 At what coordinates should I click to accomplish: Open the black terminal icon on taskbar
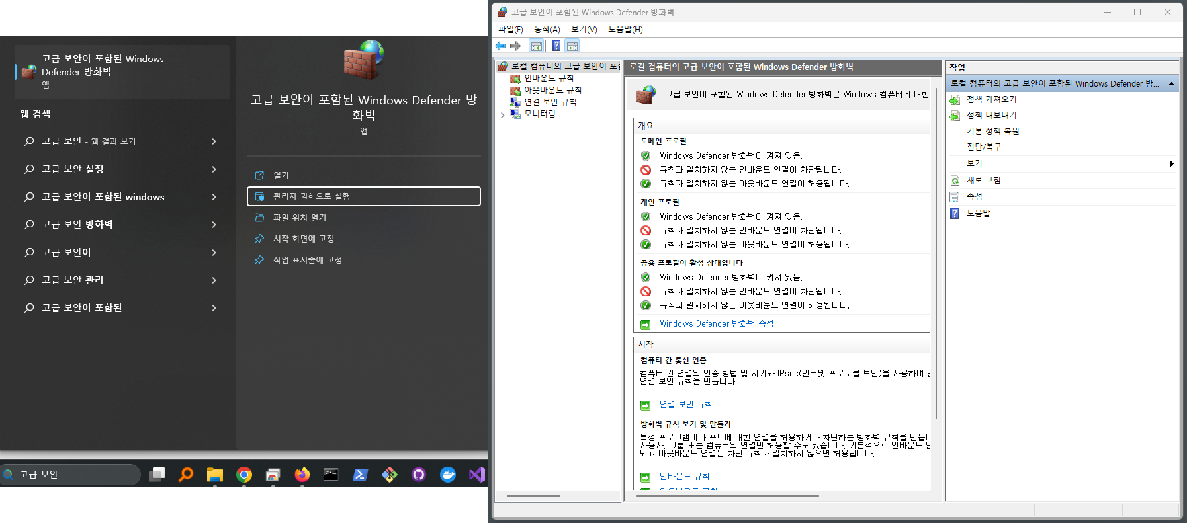coord(331,475)
